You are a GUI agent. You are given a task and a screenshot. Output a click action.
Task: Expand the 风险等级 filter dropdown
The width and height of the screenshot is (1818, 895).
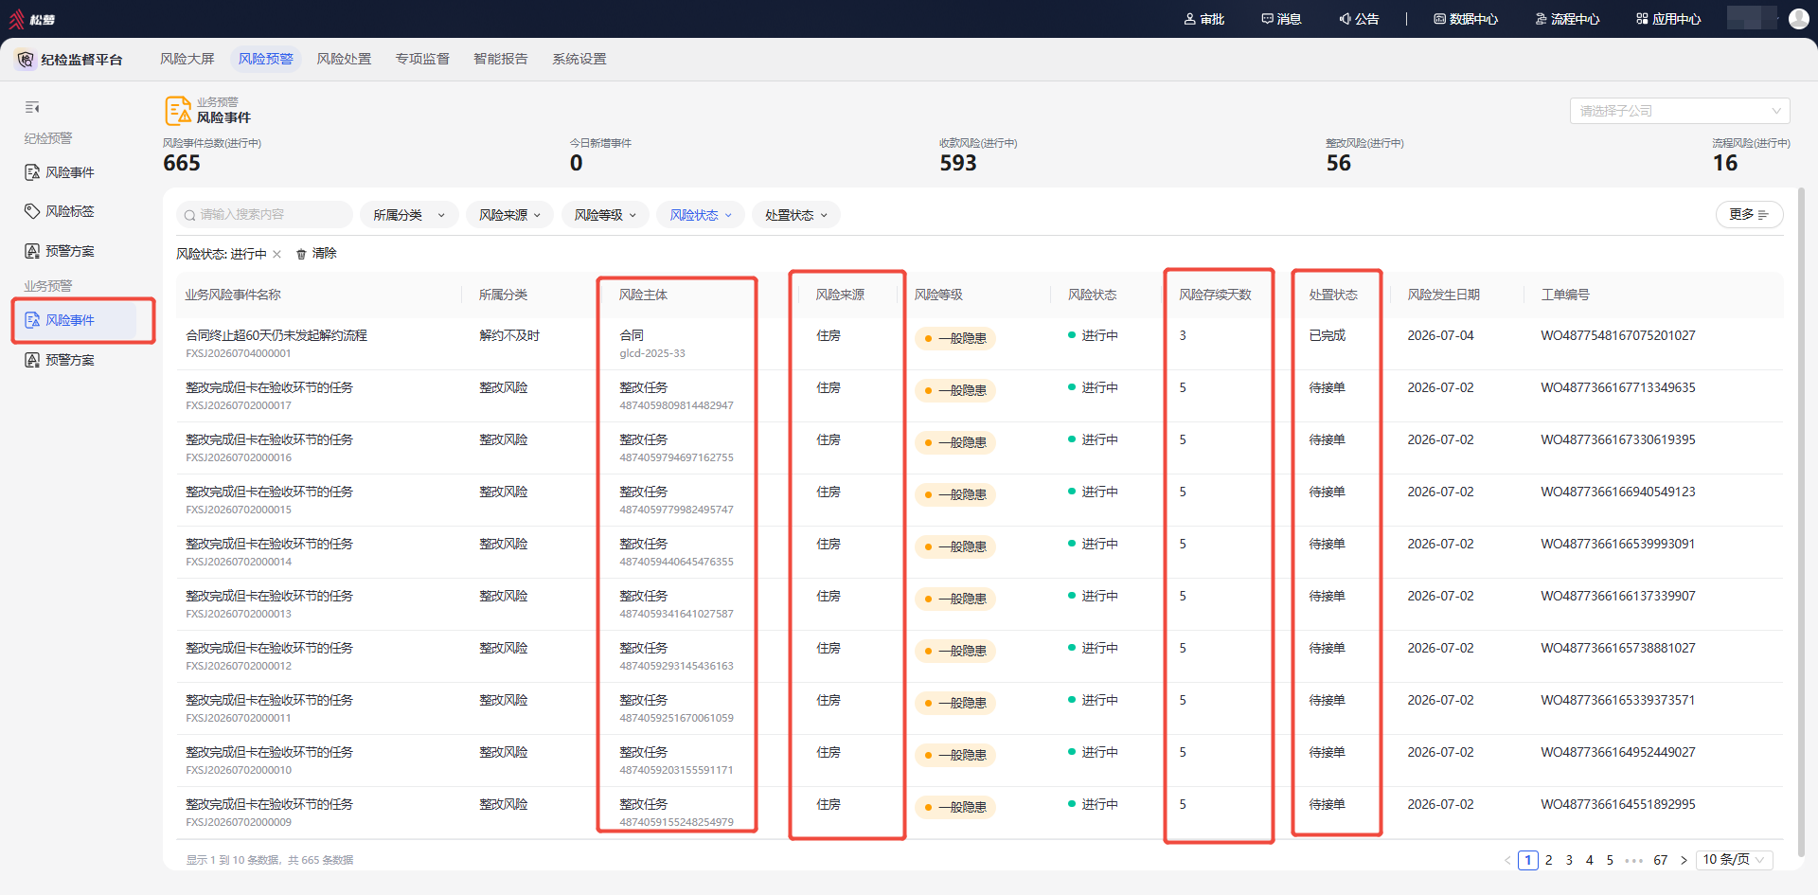point(605,215)
